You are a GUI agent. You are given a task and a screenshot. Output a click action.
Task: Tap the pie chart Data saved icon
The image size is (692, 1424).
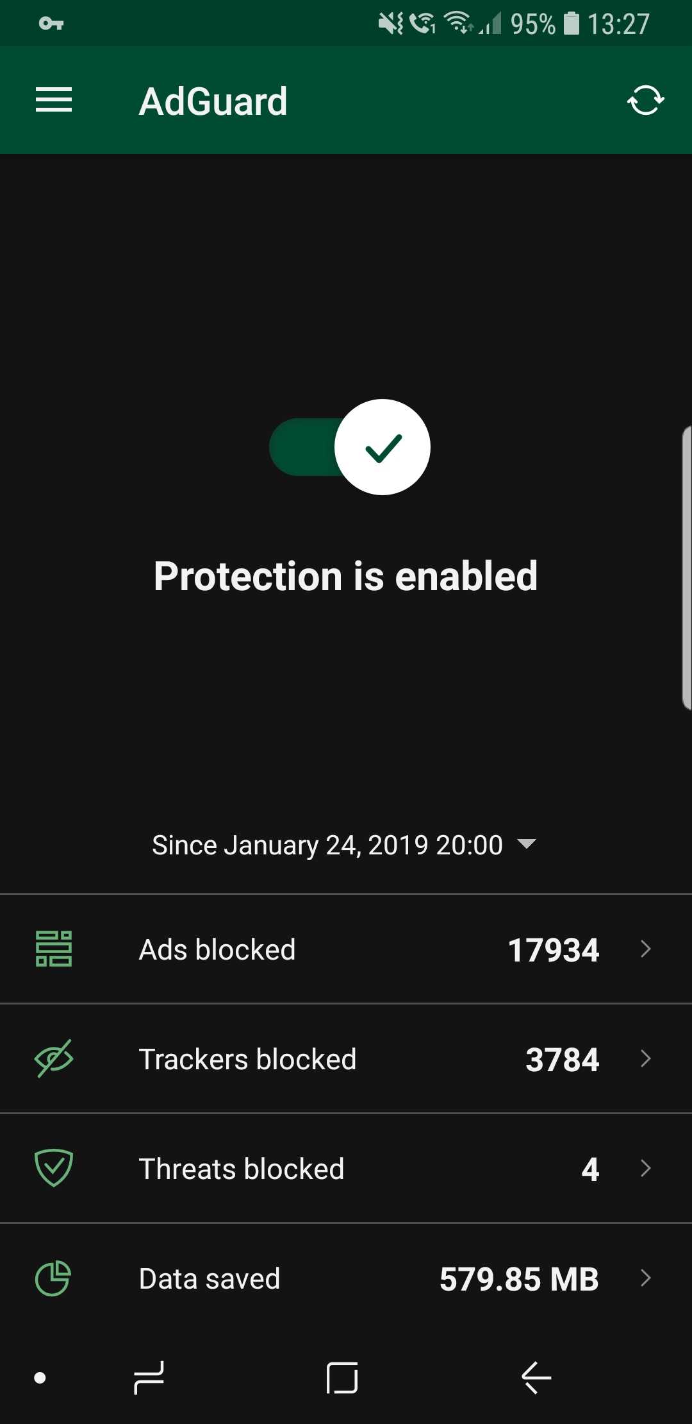(53, 1278)
